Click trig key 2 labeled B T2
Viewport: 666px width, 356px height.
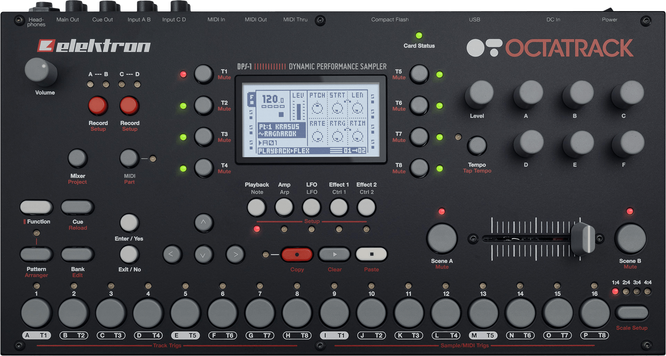73,313
